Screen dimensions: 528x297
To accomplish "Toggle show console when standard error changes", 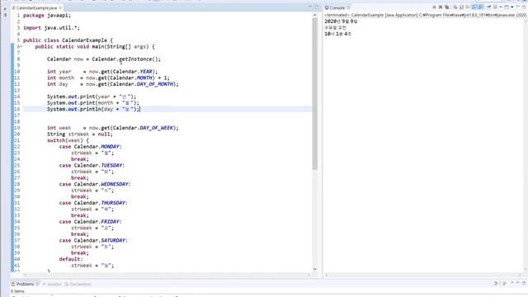I will pyautogui.click(x=480, y=7).
